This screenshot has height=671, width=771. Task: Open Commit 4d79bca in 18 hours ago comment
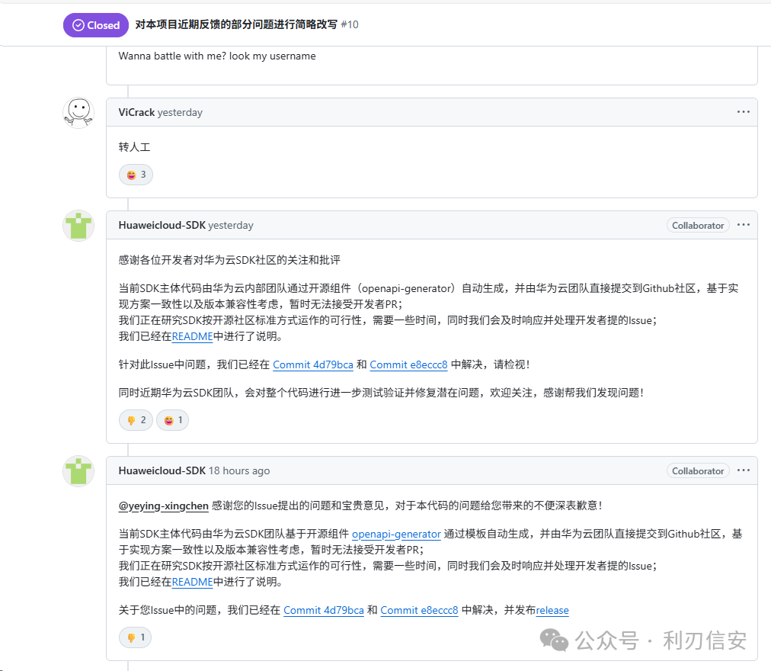(x=324, y=610)
